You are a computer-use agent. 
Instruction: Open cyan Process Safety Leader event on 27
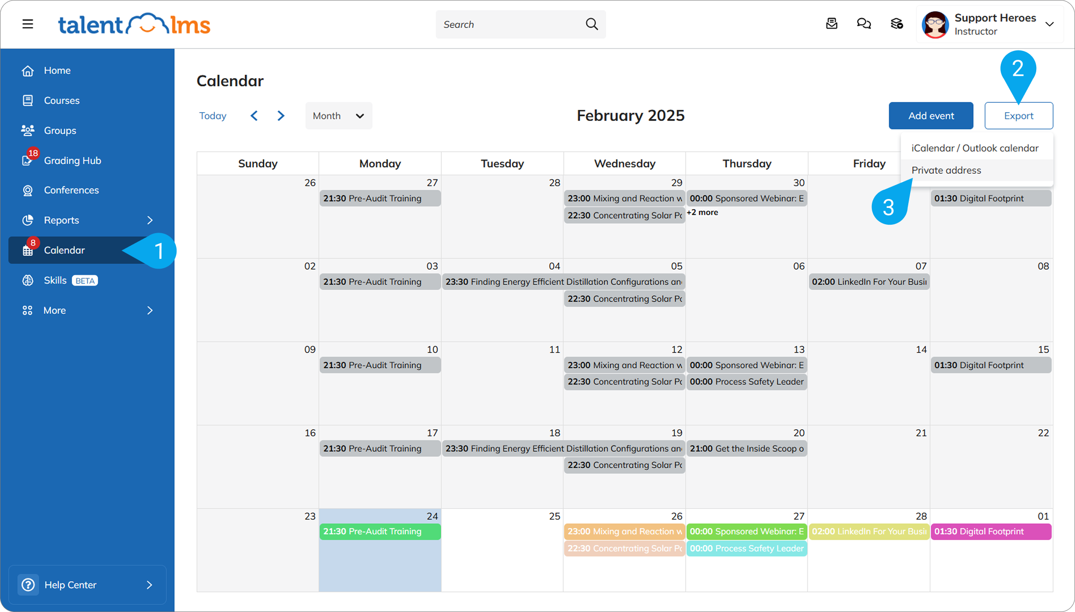(x=747, y=548)
